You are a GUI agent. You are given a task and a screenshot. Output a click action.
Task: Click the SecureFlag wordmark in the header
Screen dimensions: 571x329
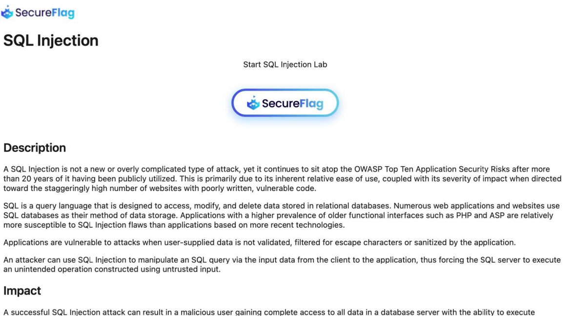[45, 13]
